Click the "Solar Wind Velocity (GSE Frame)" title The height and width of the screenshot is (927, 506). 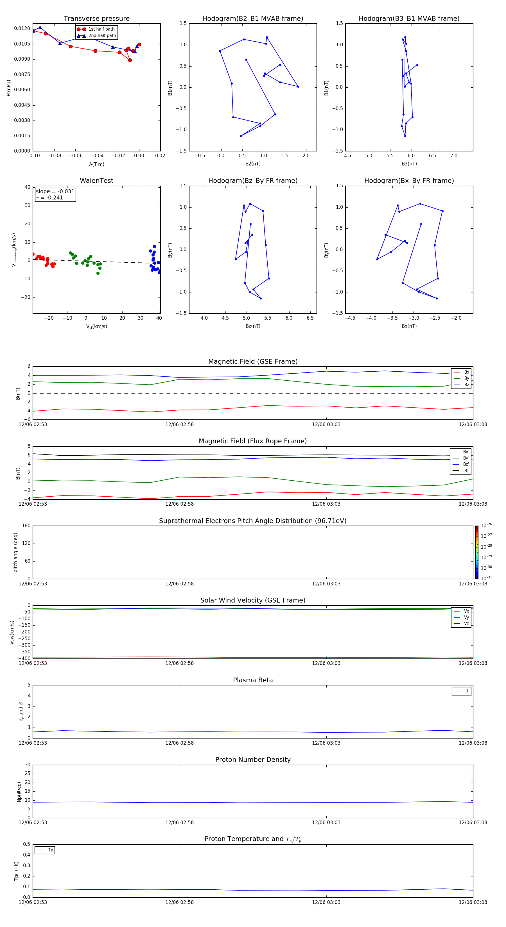tap(253, 601)
